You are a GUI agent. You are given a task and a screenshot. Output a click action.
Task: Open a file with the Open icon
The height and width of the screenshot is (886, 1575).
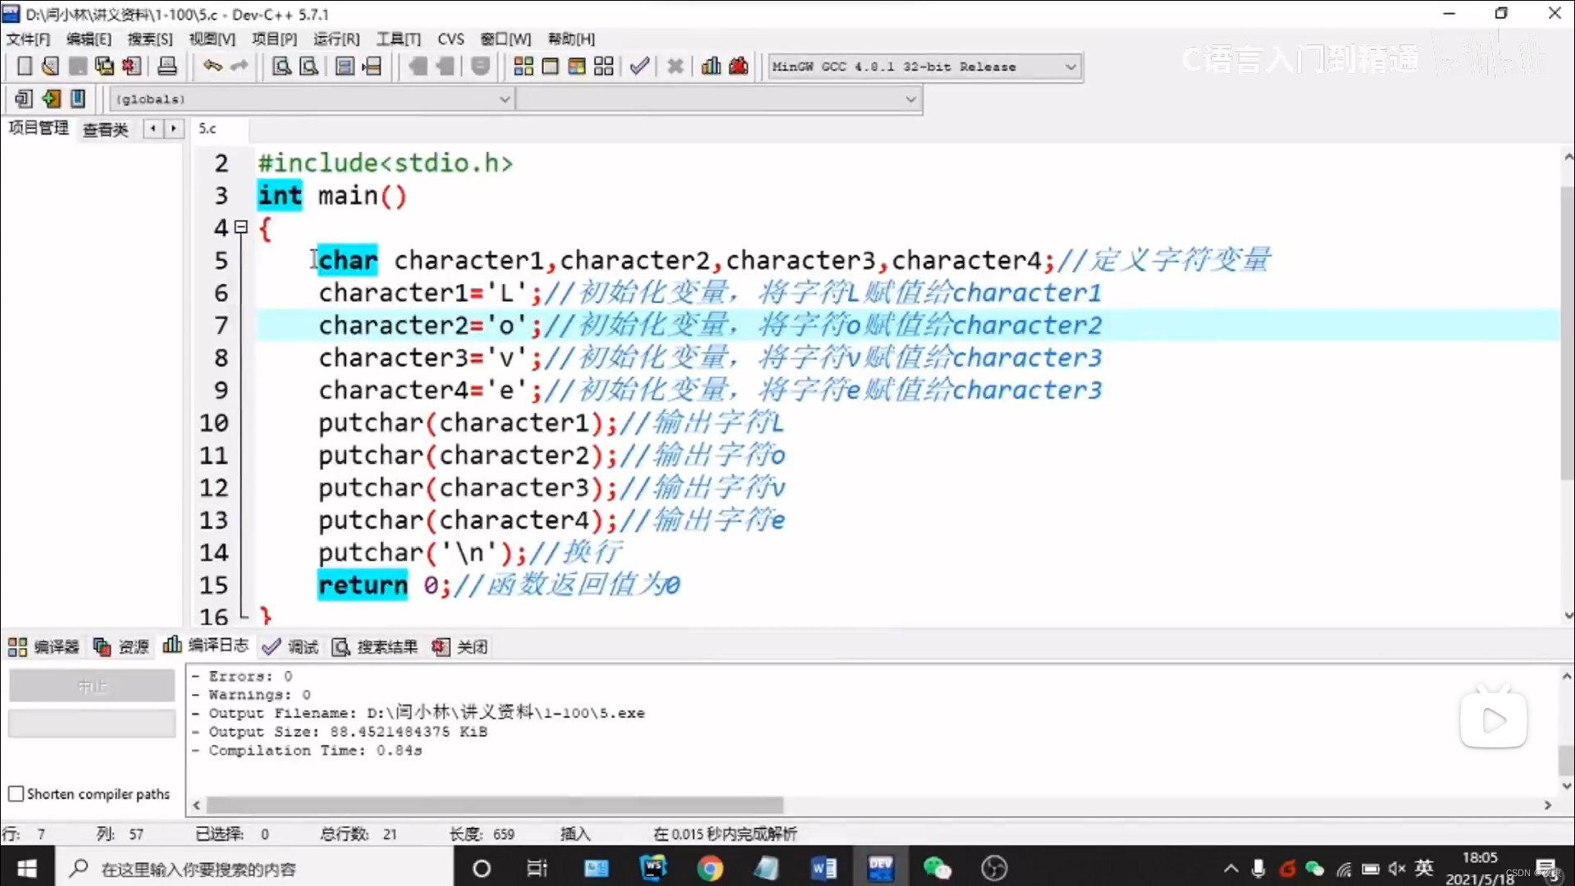pyautogui.click(x=49, y=66)
